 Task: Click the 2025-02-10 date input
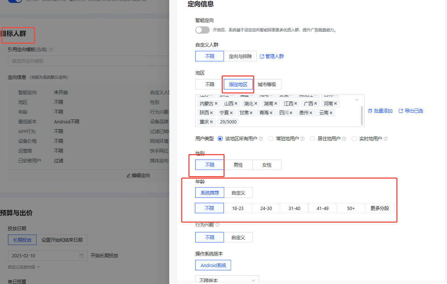click(x=48, y=255)
